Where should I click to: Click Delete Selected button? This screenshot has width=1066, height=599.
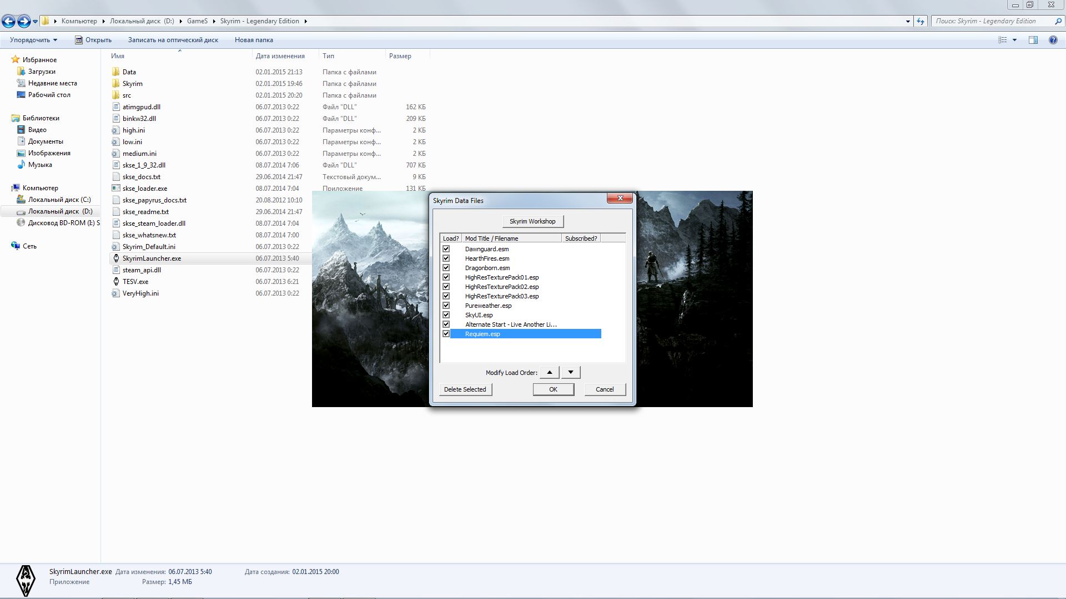coord(465,389)
